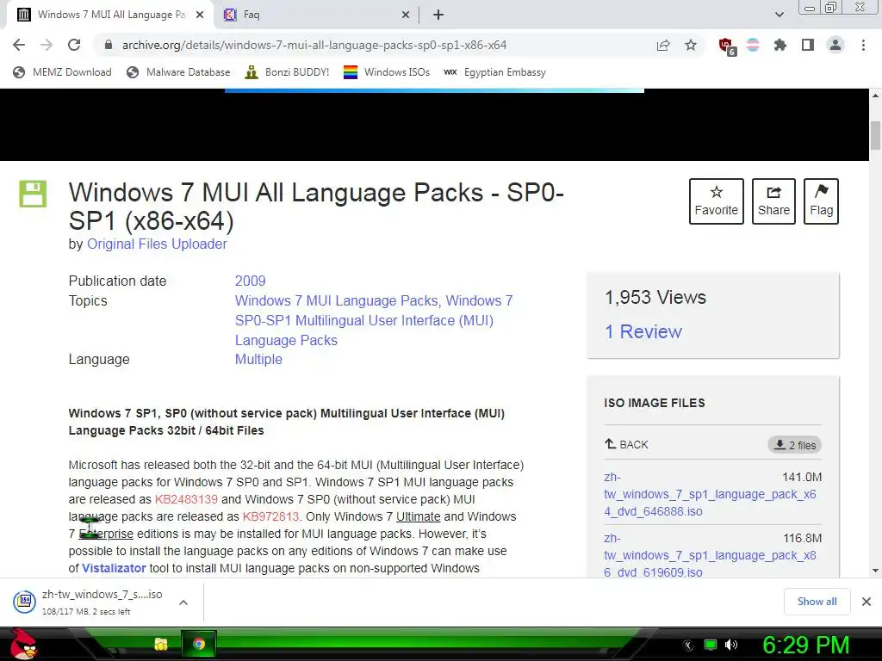Viewport: 882px width, 661px height.
Task: Switch to the Faq tab
Action: 316,15
